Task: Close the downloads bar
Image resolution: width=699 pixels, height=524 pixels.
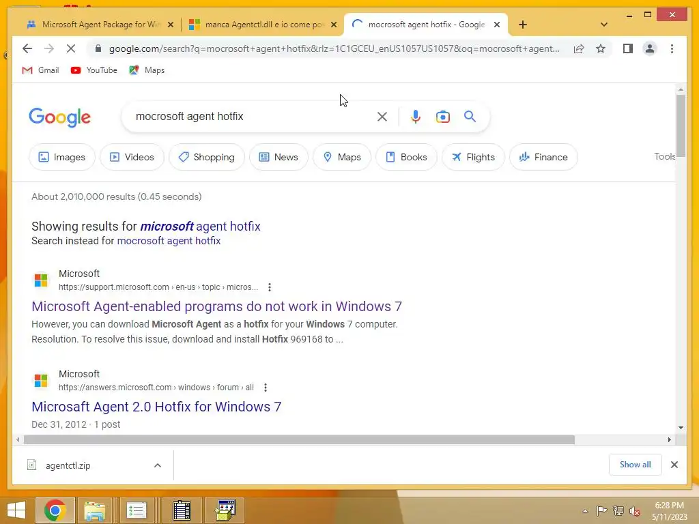Action: tap(674, 465)
